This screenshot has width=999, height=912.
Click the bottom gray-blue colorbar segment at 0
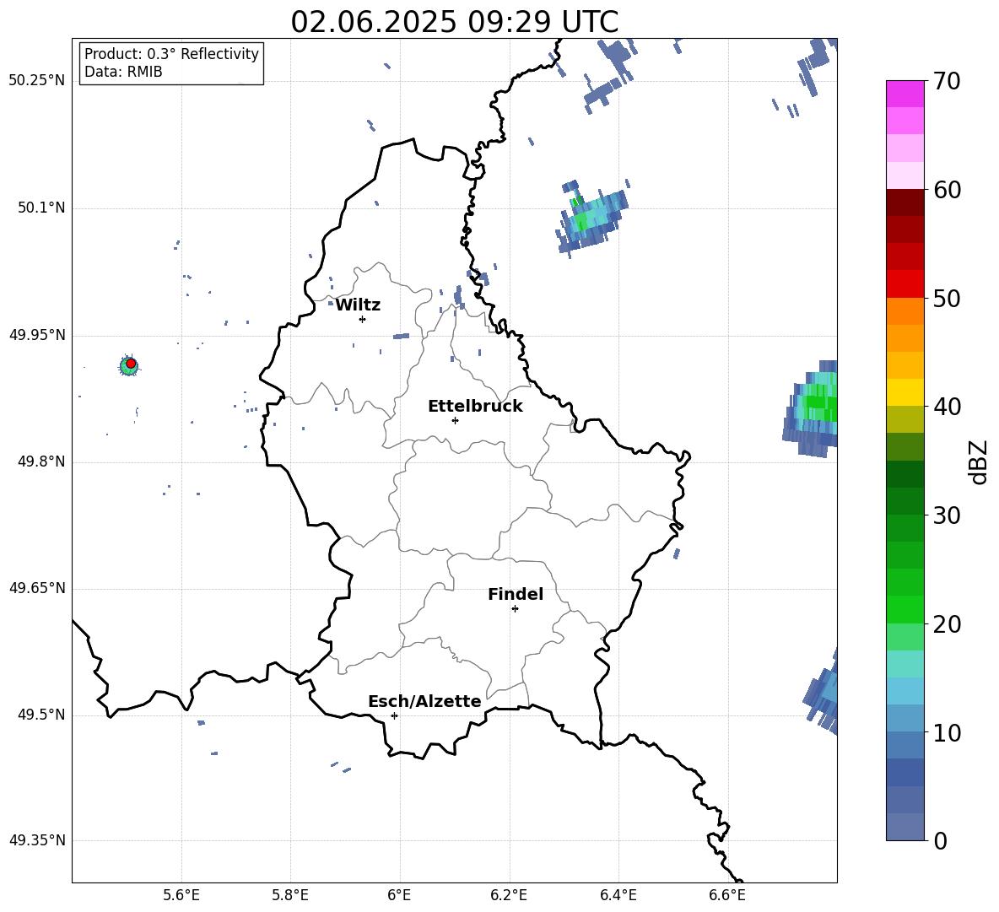pos(904,827)
